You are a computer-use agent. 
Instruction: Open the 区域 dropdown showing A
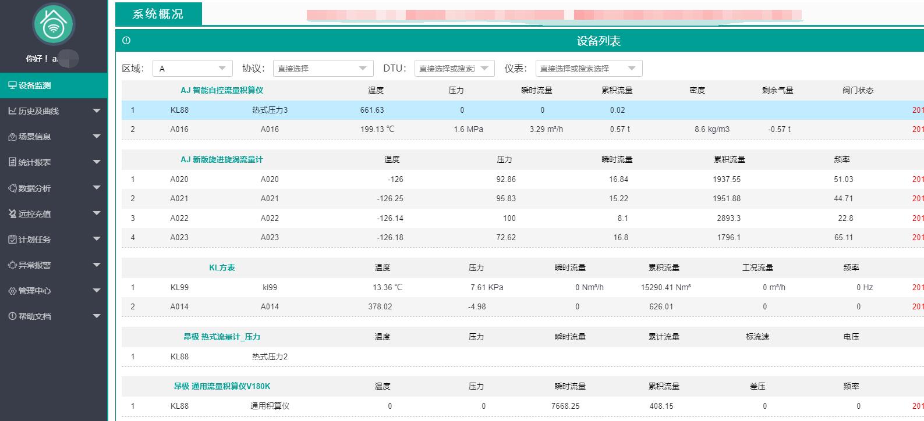pyautogui.click(x=192, y=69)
